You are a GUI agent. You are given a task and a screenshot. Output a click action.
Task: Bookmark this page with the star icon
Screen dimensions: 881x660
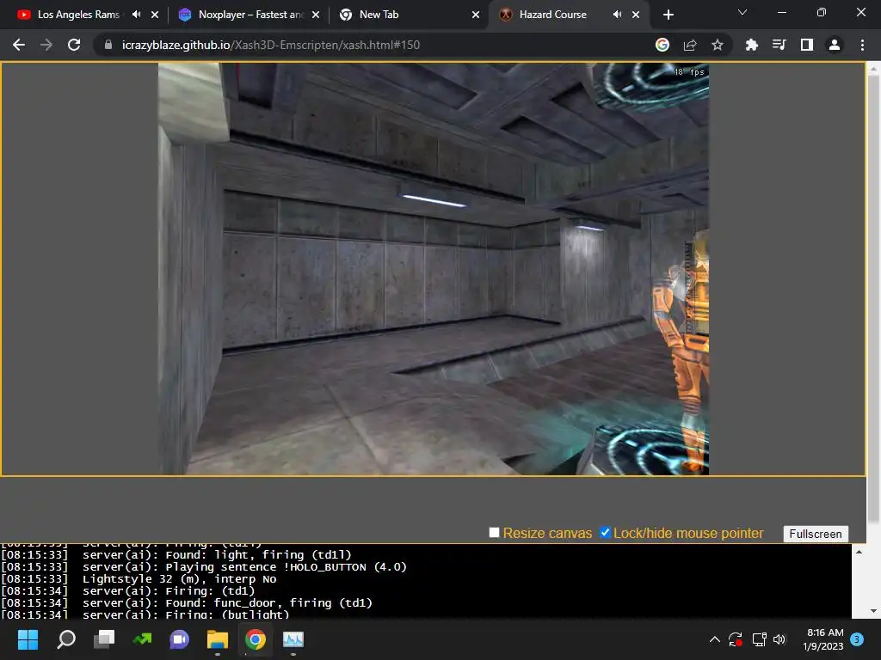click(x=718, y=45)
